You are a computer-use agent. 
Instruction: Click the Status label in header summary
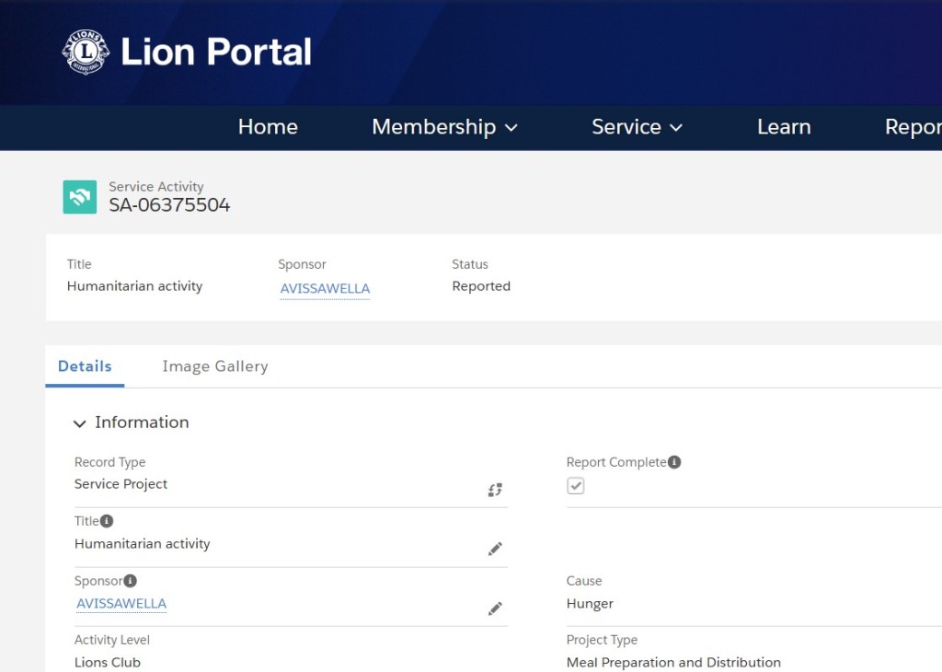[470, 264]
